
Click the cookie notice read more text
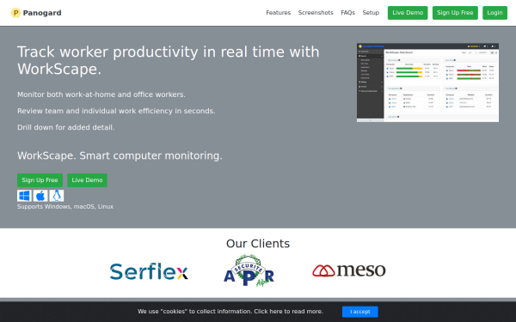point(289,312)
